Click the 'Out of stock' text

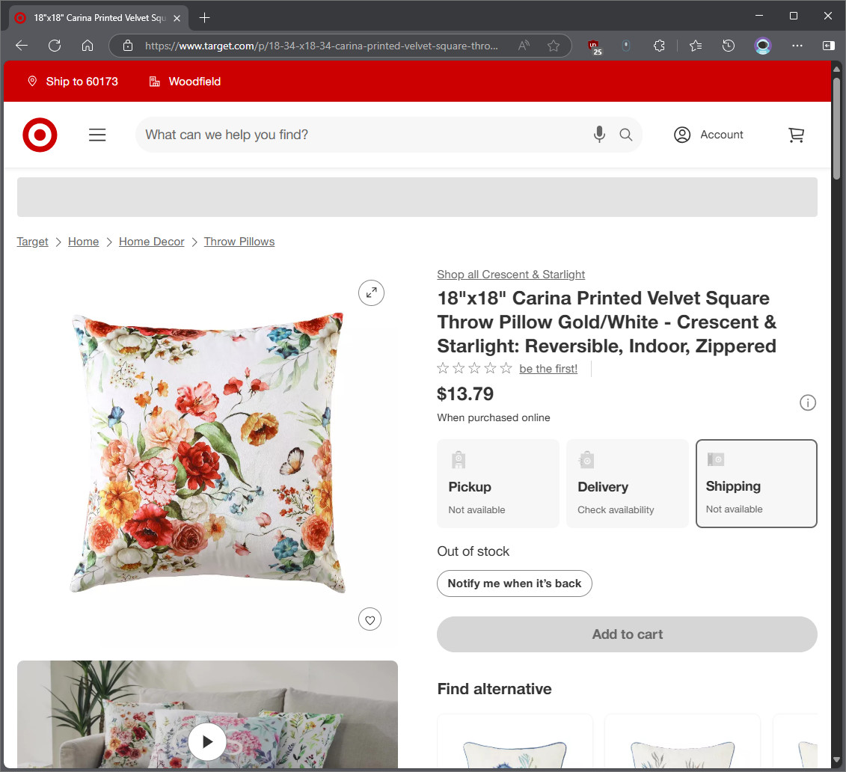(x=473, y=551)
